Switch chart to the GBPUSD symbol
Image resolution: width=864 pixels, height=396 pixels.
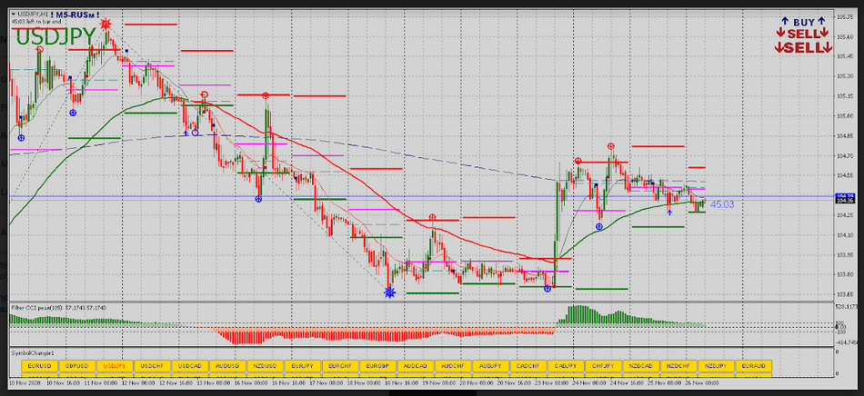[x=76, y=365]
